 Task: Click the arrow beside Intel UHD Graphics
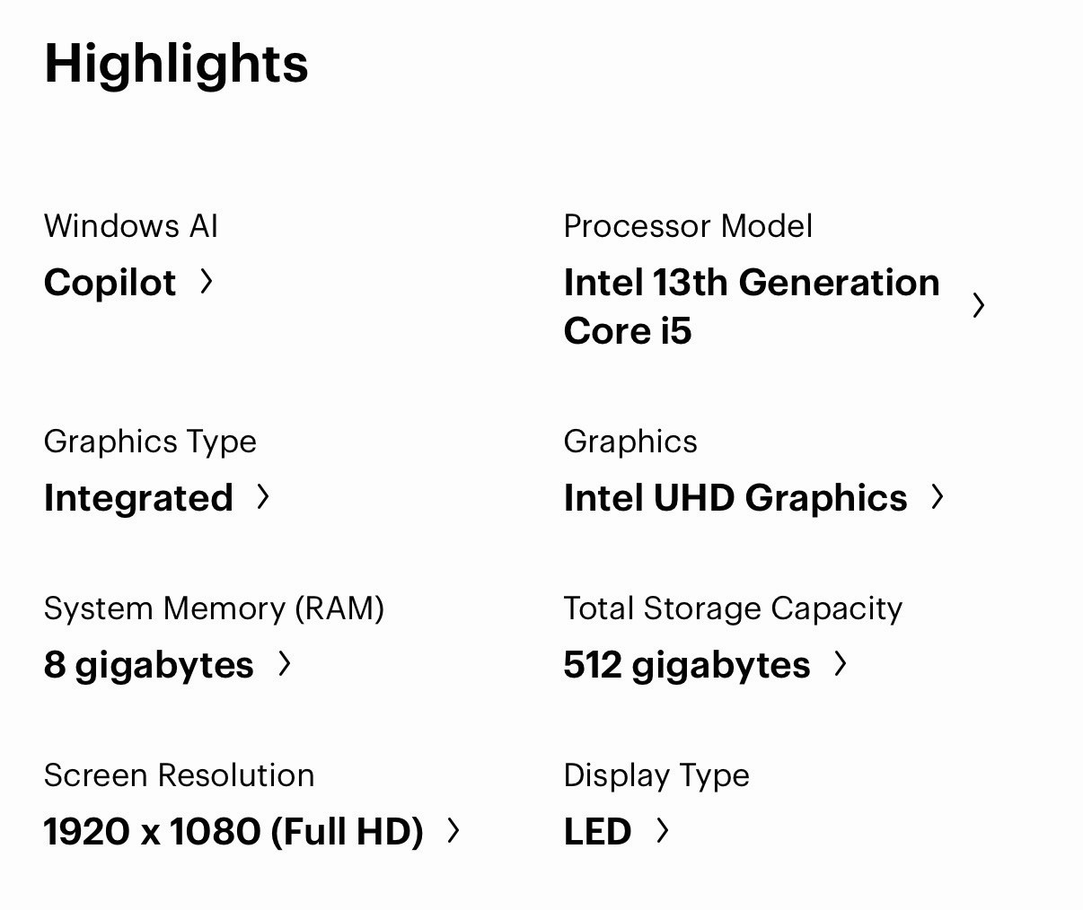coord(938,497)
